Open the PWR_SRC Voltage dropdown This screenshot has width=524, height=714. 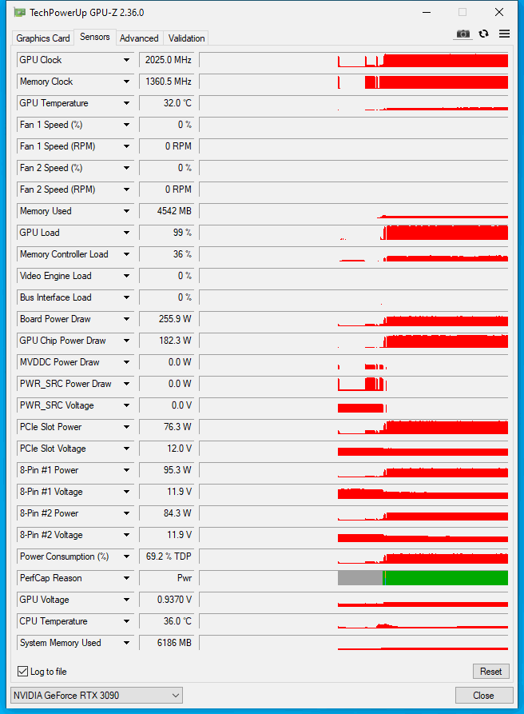[126, 405]
